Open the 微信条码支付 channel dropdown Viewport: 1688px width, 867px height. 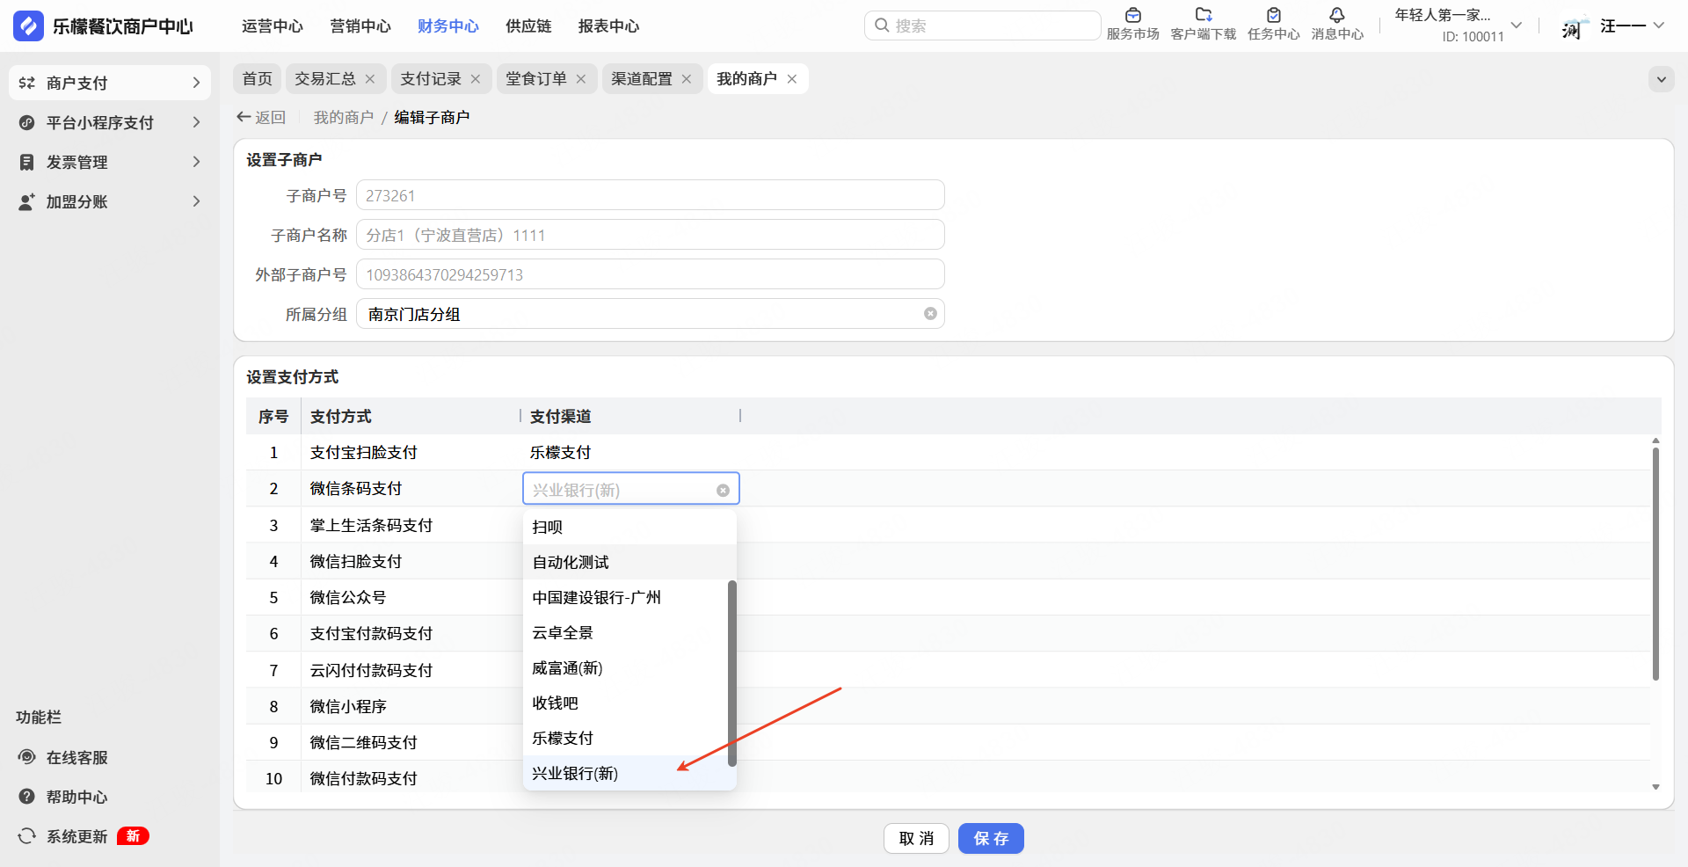(x=630, y=489)
